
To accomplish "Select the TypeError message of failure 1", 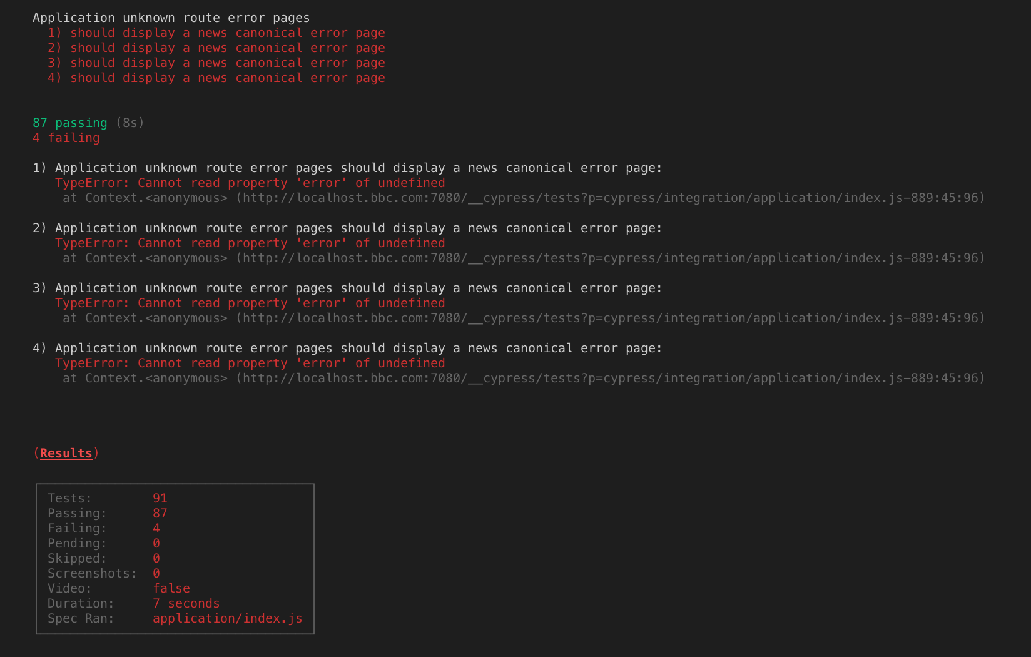I will [250, 183].
